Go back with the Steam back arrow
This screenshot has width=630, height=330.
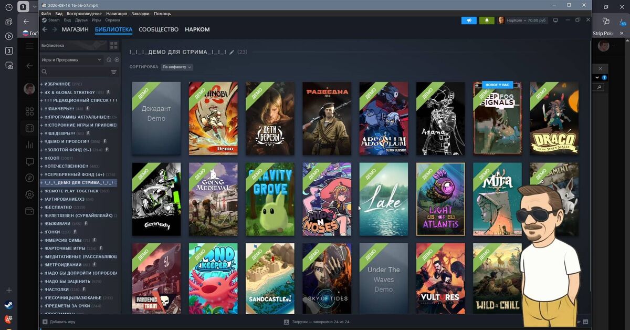pos(45,29)
